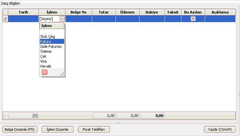The width and height of the screenshot is (240, 136).
Task: Select the blank entry above Stok Çıkış
Action: tap(52, 32)
